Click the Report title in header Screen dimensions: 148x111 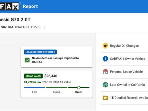tap(30, 6)
